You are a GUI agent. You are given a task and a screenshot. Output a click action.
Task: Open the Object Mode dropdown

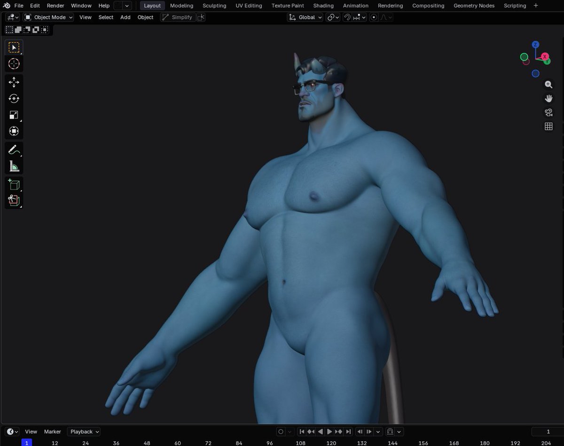point(48,17)
